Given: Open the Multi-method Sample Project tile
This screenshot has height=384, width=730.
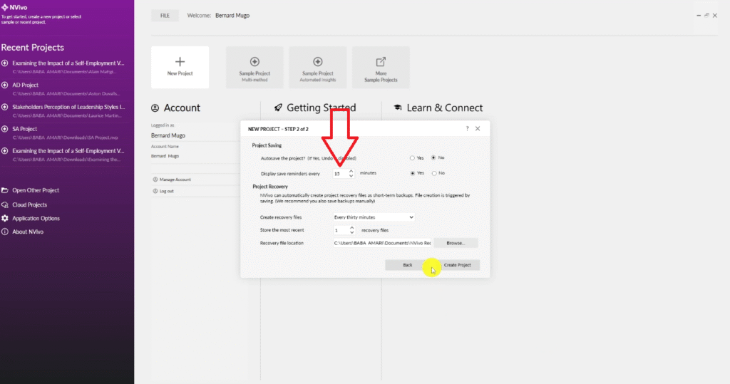Looking at the screenshot, I should click(255, 68).
